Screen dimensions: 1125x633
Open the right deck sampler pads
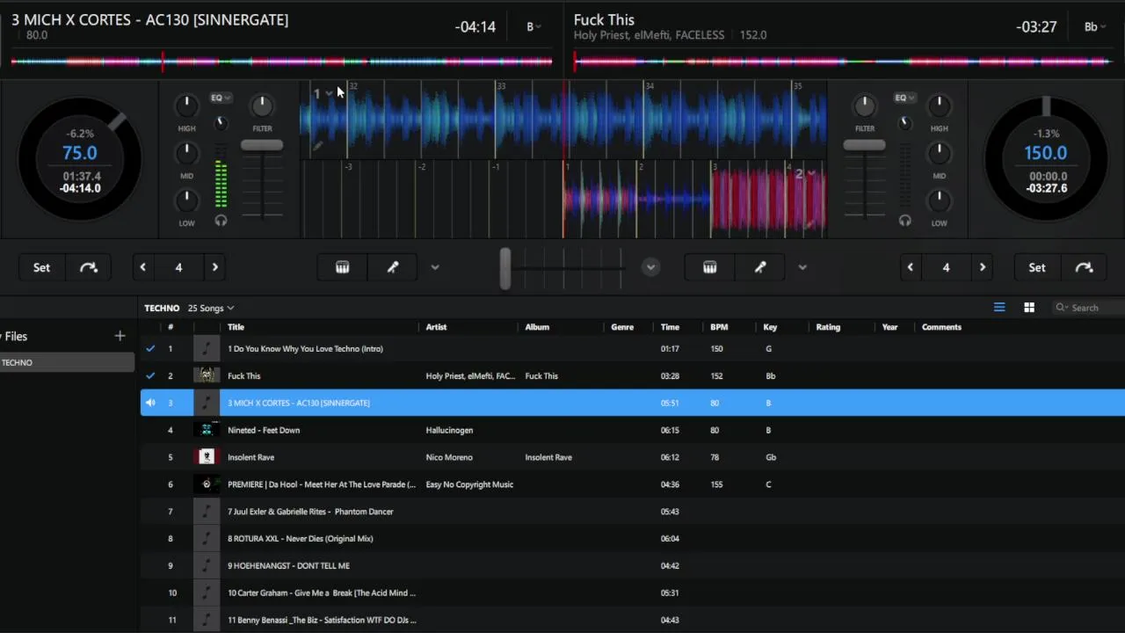pos(710,267)
